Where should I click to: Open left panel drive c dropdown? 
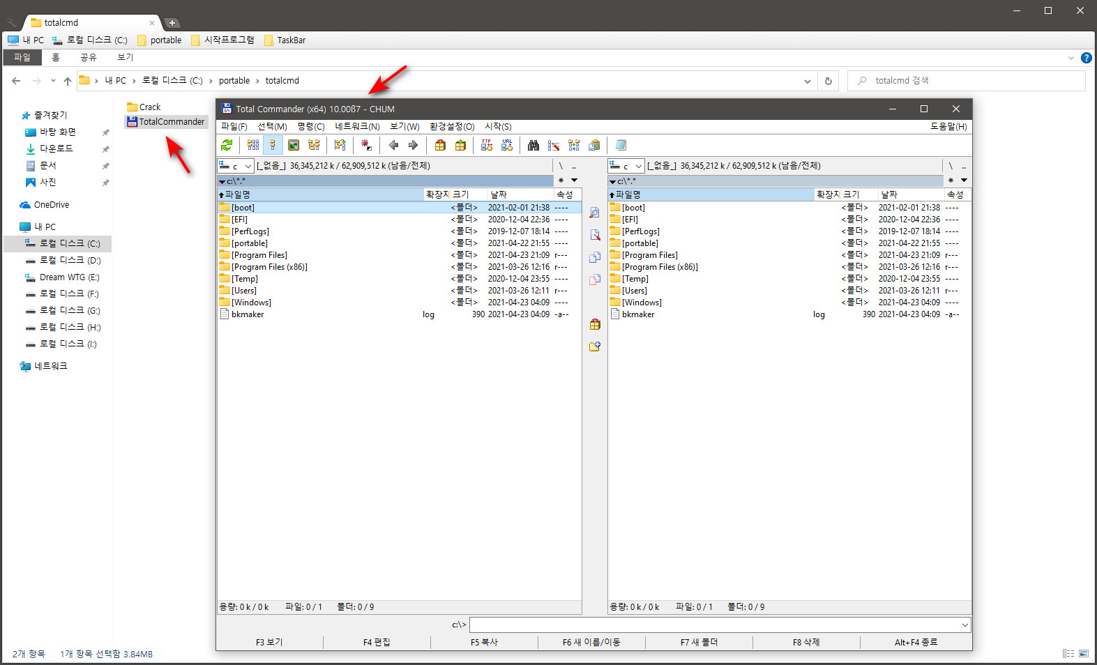[235, 166]
